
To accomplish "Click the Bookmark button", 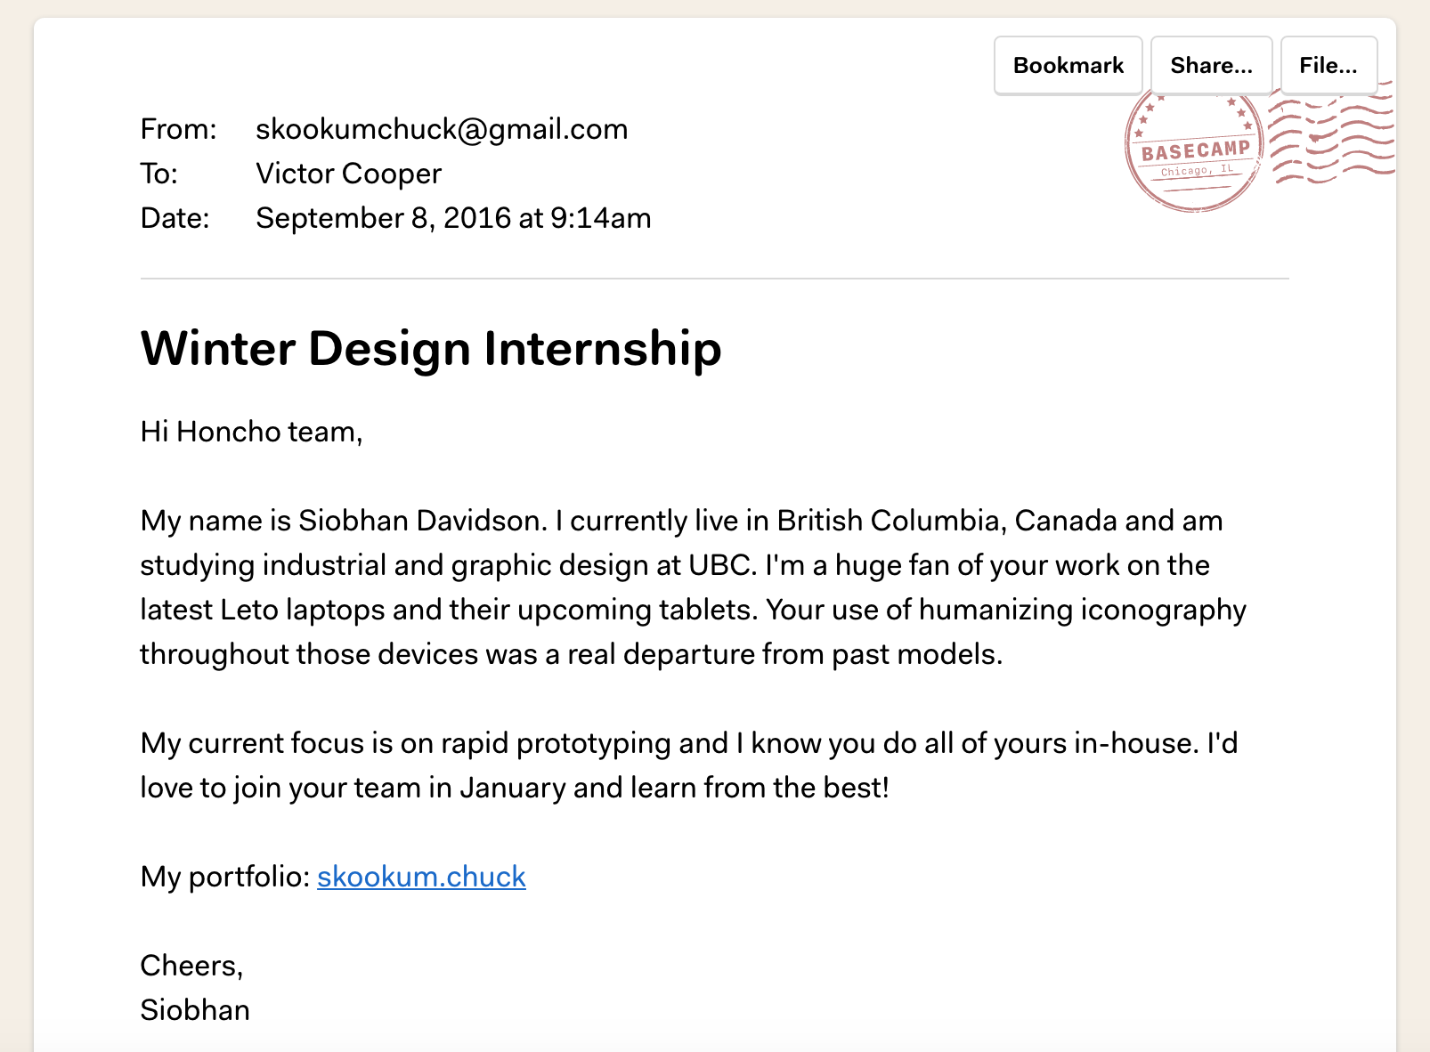I will pos(1068,65).
